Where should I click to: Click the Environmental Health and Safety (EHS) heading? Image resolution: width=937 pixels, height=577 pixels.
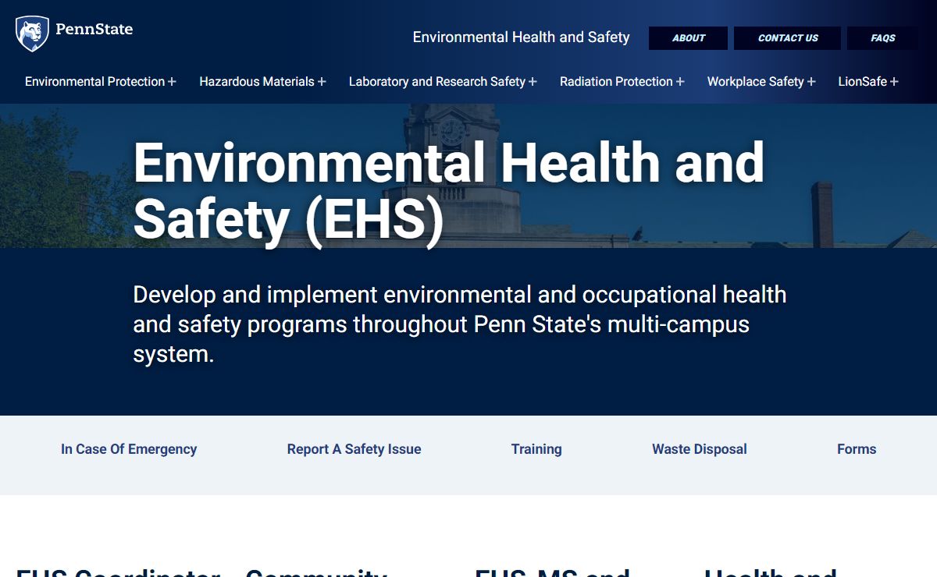point(449,191)
